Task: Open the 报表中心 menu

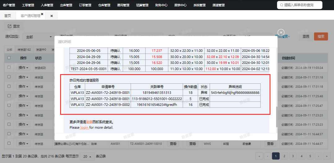Action: [180, 5]
